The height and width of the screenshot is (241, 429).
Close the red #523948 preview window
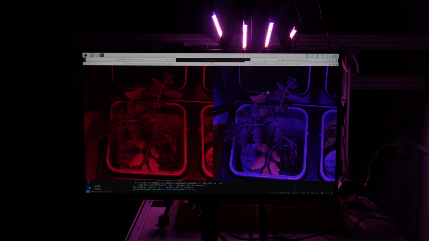212,64
